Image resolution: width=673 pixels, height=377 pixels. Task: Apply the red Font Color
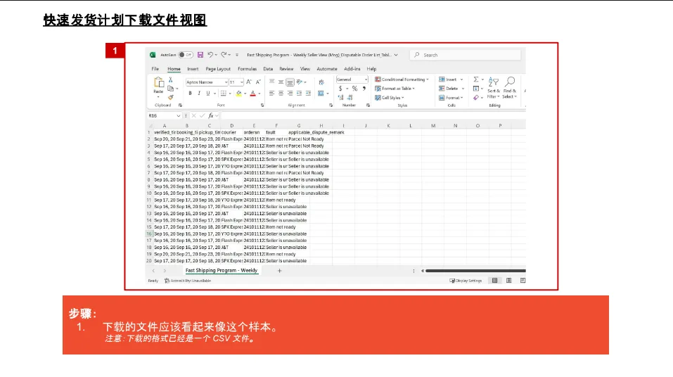(x=252, y=93)
